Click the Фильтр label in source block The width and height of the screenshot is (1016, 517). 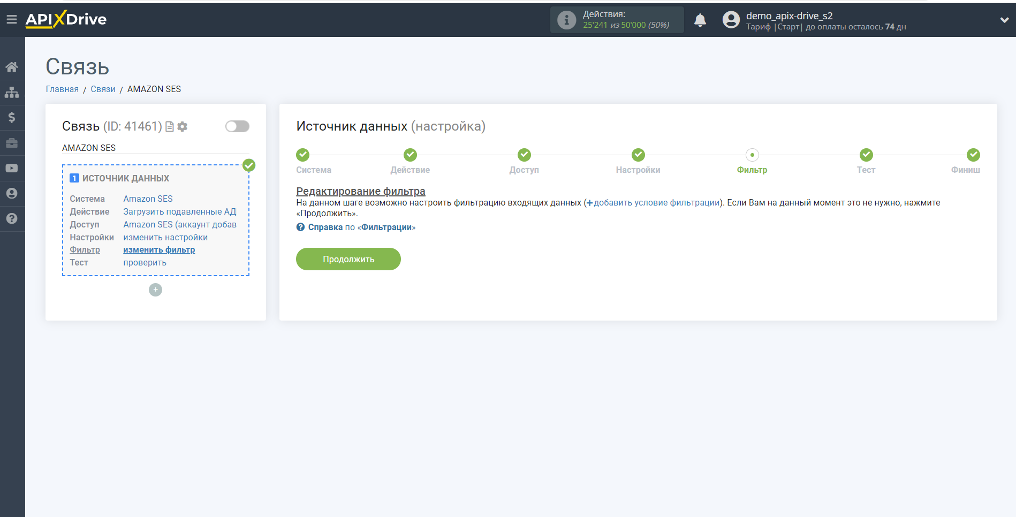coord(85,250)
